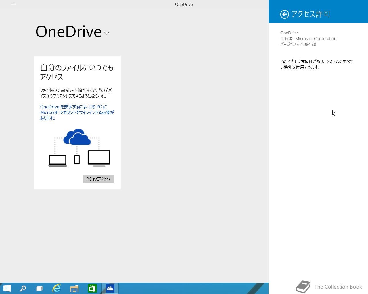The width and height of the screenshot is (368, 294).
Task: Click the ファイルを OneDrive に追加すると description text
Action: 76,93
